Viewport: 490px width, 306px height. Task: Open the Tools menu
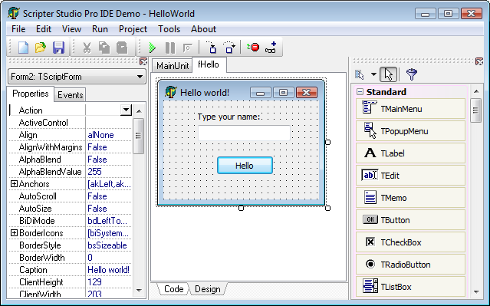pos(169,29)
